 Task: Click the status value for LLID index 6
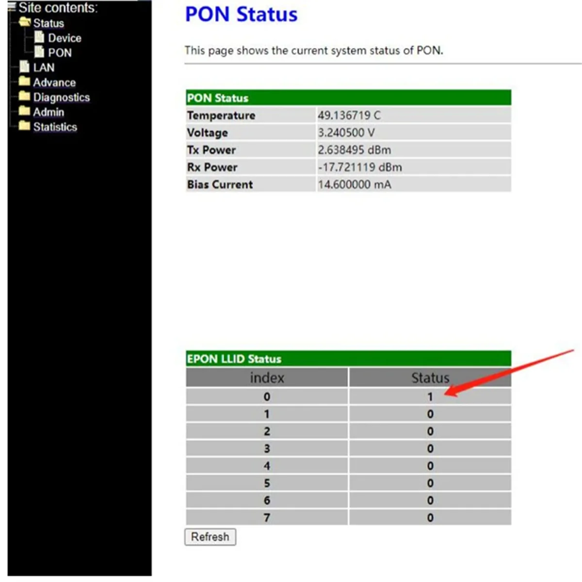430,501
